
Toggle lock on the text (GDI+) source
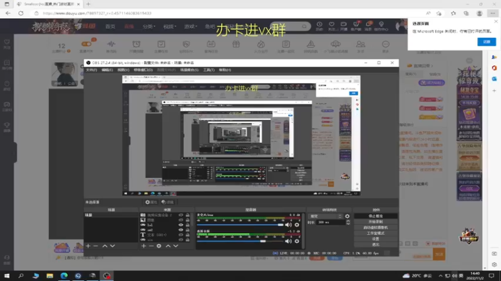click(187, 235)
